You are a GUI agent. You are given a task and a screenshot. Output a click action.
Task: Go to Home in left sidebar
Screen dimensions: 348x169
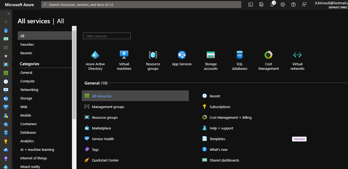click(x=6, y=30)
